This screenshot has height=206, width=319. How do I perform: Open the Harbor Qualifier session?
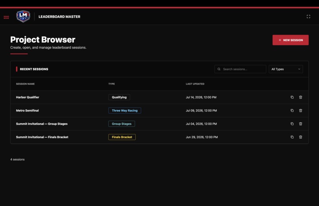tap(27, 97)
